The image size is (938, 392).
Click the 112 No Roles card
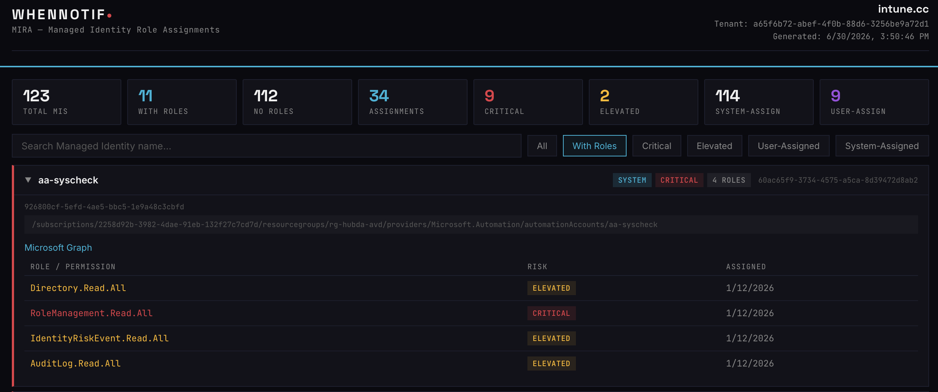297,102
